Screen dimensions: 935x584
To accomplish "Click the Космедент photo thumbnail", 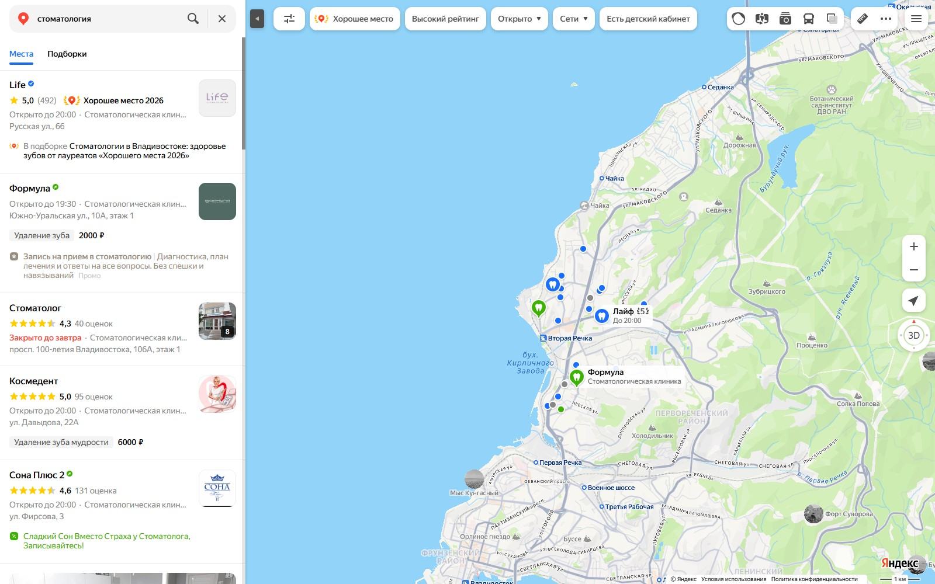I will pyautogui.click(x=217, y=394).
